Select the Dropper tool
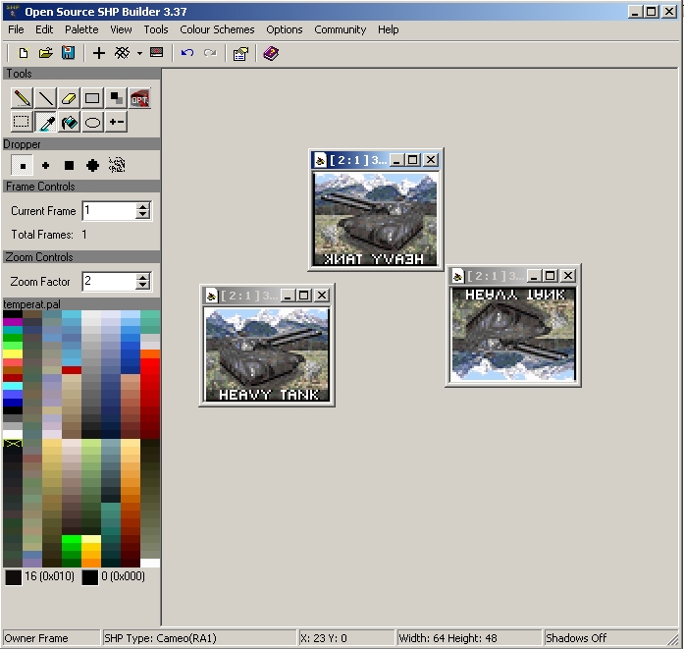The width and height of the screenshot is (684, 649). [x=45, y=122]
